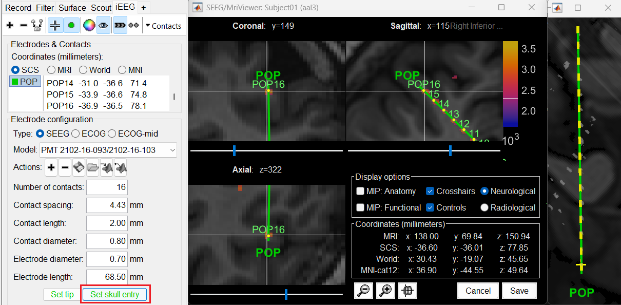
Task: Toggle the eye visibility icon in toolbar
Action: (x=103, y=25)
